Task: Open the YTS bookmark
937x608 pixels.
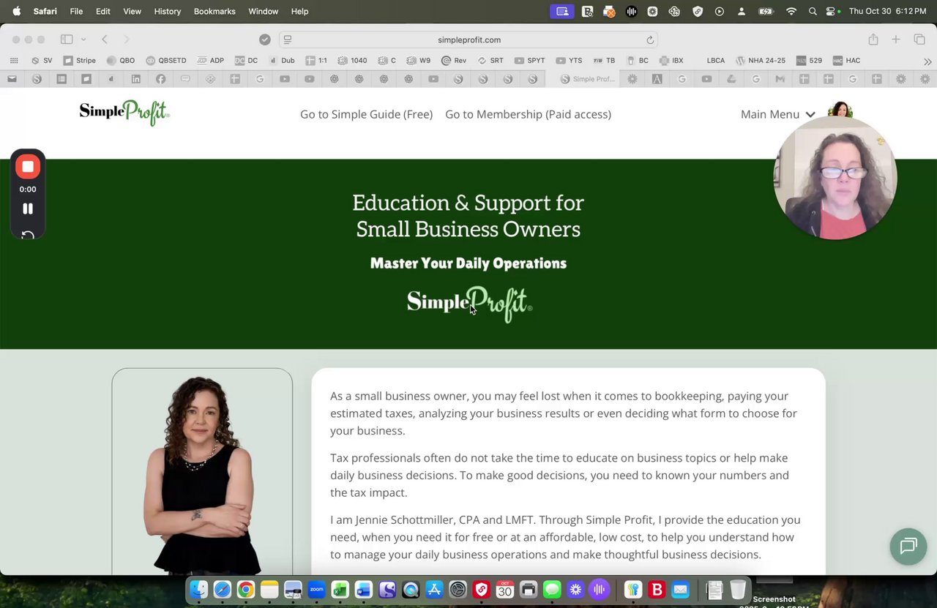Action: click(570, 61)
